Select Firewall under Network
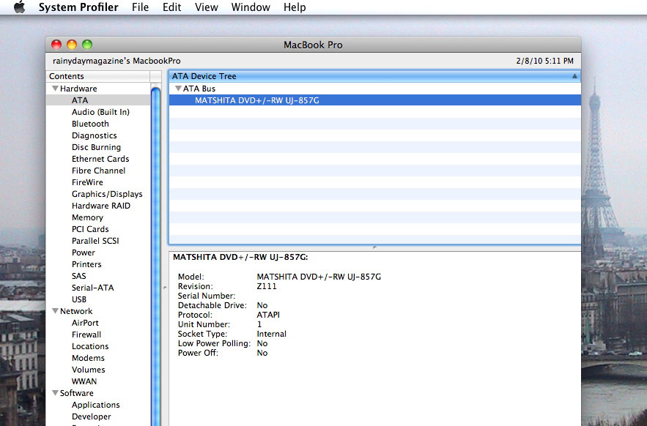The image size is (647, 426). pos(86,335)
